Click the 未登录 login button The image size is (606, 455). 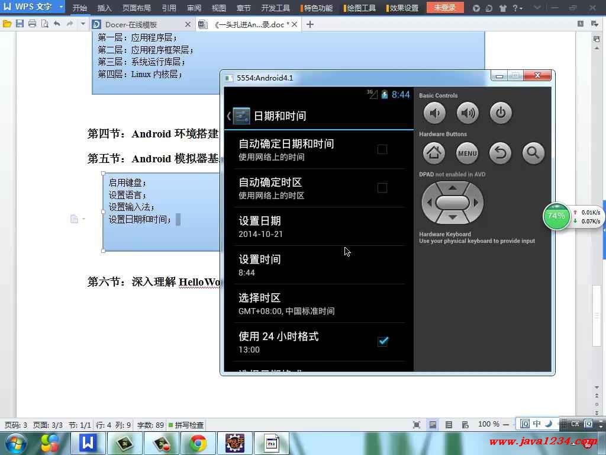point(445,7)
